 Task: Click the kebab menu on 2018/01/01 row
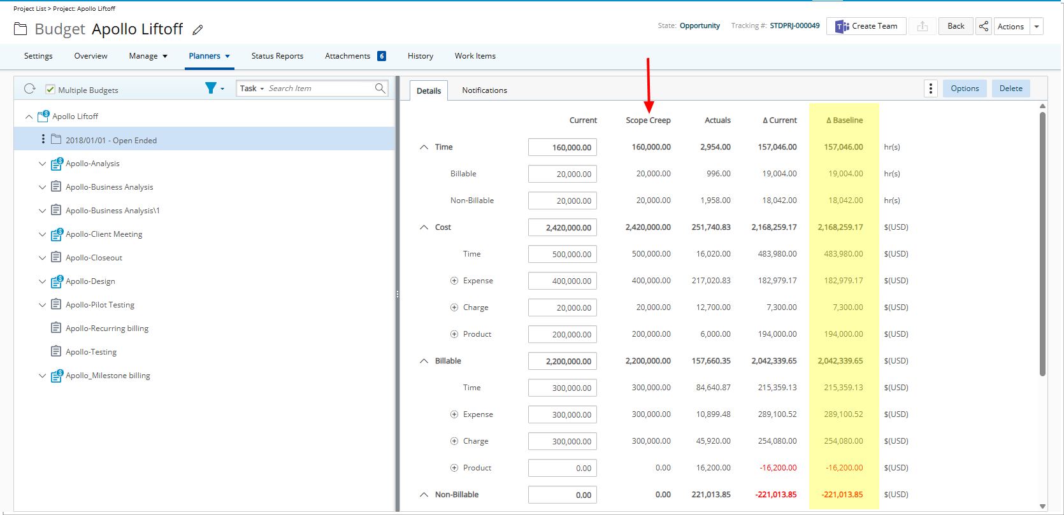(x=43, y=139)
